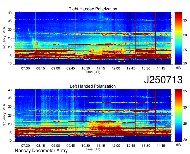Click the 25 label on Right Handed color bar
This screenshot has height=154, width=190.
185,50
